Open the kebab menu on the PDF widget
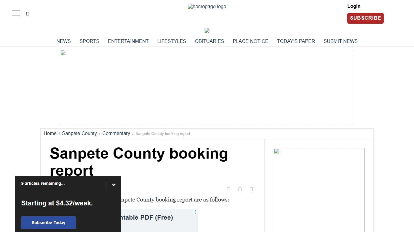 [195, 212]
